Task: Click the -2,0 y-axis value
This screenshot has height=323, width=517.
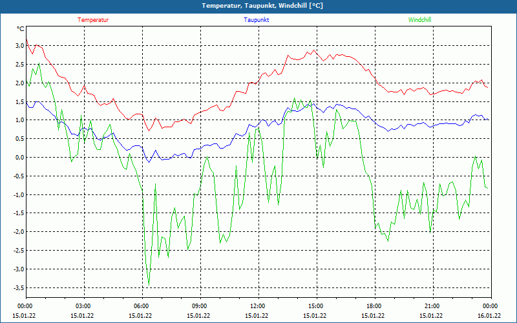Action: [19, 232]
